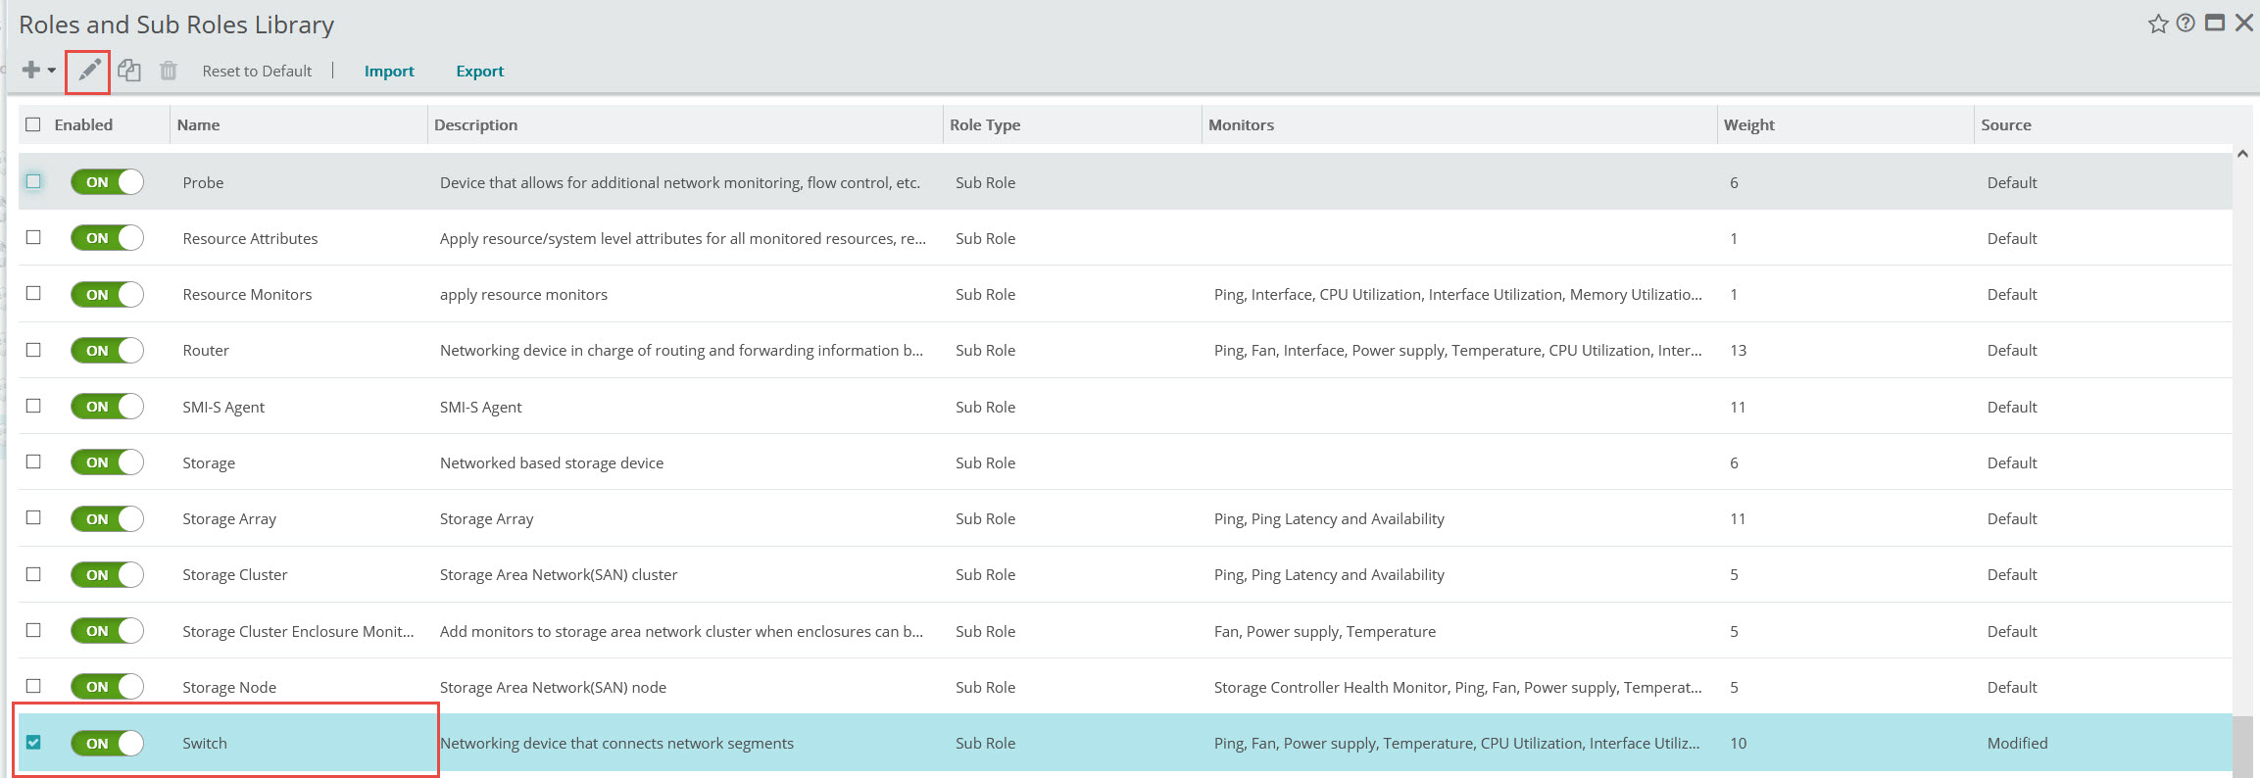The height and width of the screenshot is (778, 2260).
Task: Toggle off the Probe ON switch
Action: [107, 182]
